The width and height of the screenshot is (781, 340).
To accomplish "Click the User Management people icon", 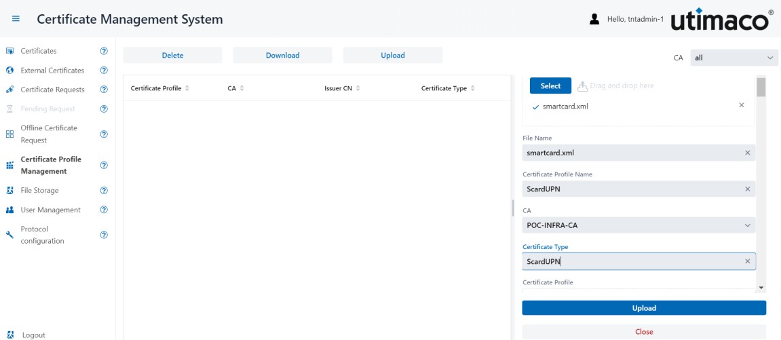I will click(9, 210).
